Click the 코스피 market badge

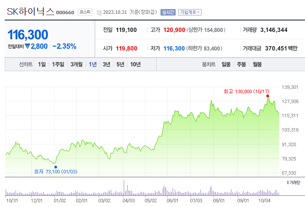click(x=85, y=12)
